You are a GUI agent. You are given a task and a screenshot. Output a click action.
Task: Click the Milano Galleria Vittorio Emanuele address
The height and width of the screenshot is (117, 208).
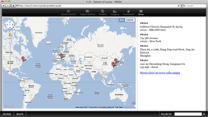(161, 28)
